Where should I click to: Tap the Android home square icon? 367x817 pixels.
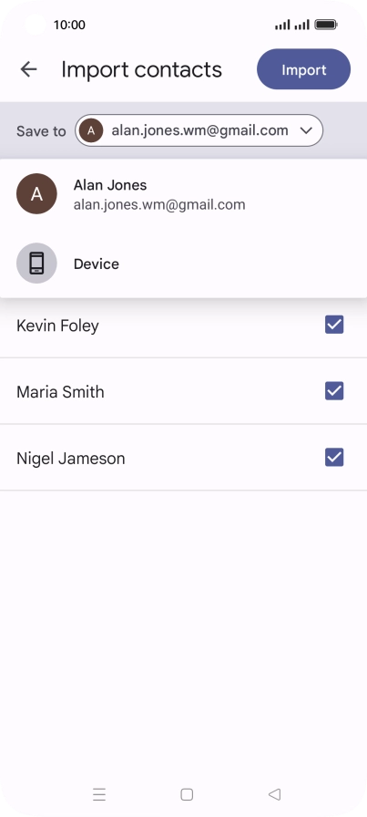[187, 794]
